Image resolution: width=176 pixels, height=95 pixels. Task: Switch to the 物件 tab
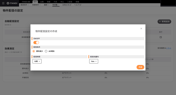pos(35,2)
